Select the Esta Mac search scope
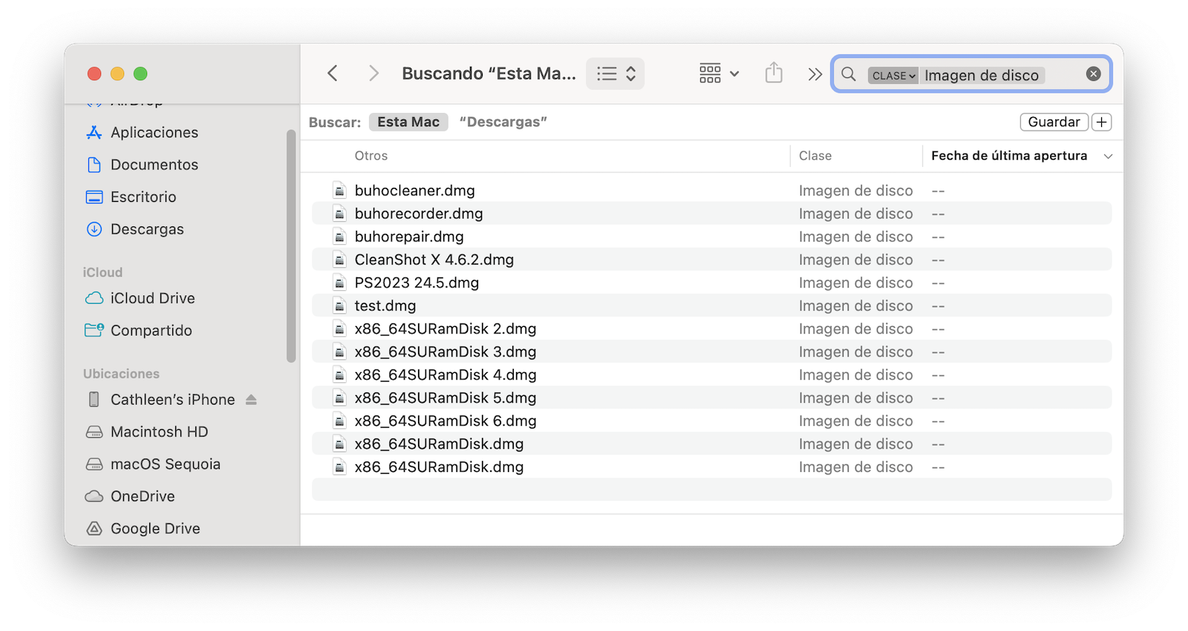1188x631 pixels. coord(408,122)
